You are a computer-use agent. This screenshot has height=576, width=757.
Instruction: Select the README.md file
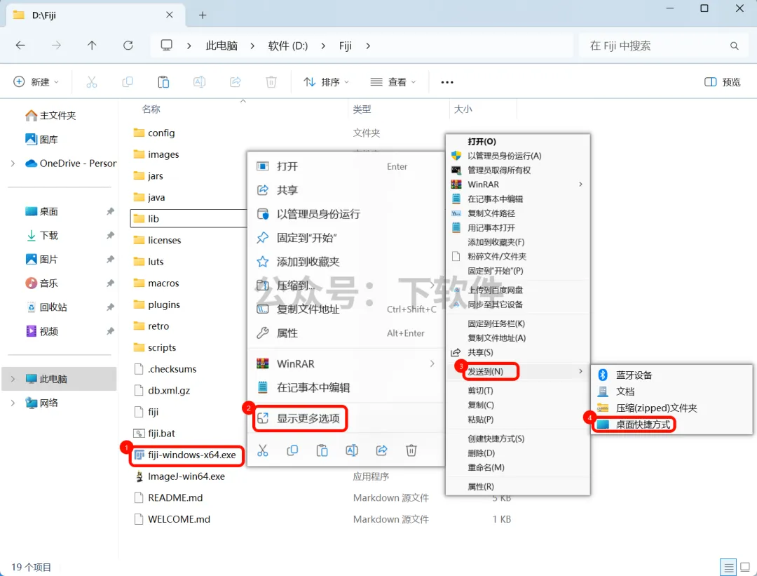click(175, 497)
